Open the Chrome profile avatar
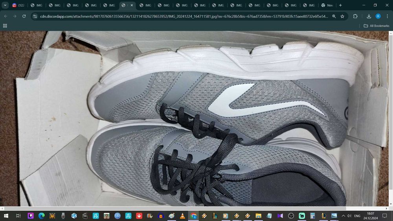This screenshot has width=393, height=221. 378,16
